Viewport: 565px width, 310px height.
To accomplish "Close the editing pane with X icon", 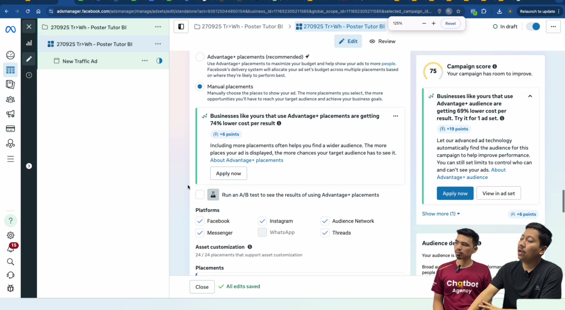I will [29, 26].
